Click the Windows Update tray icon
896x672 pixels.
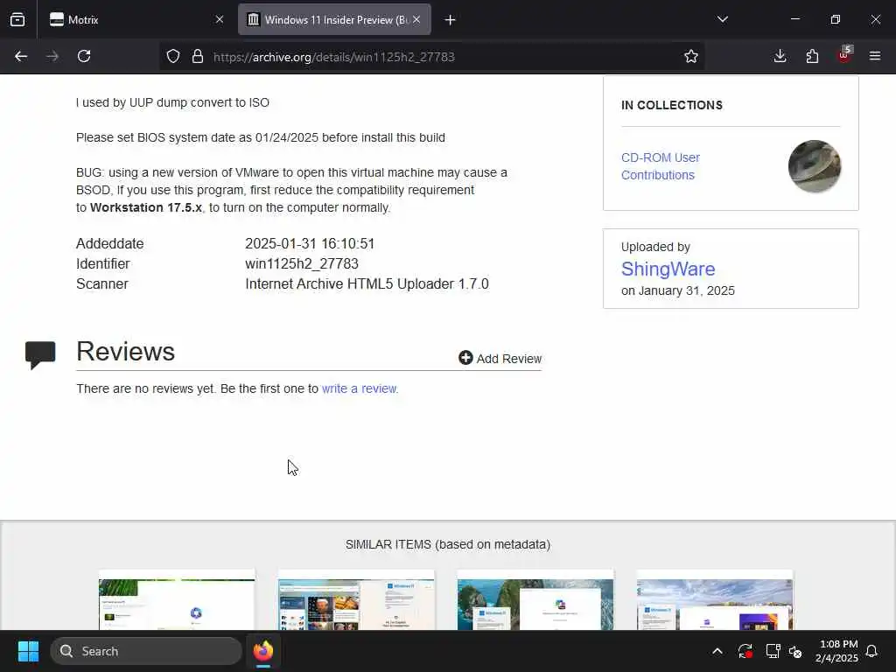coord(745,651)
